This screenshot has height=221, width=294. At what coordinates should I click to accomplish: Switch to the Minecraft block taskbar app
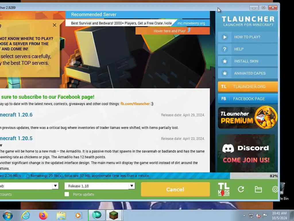(114, 215)
